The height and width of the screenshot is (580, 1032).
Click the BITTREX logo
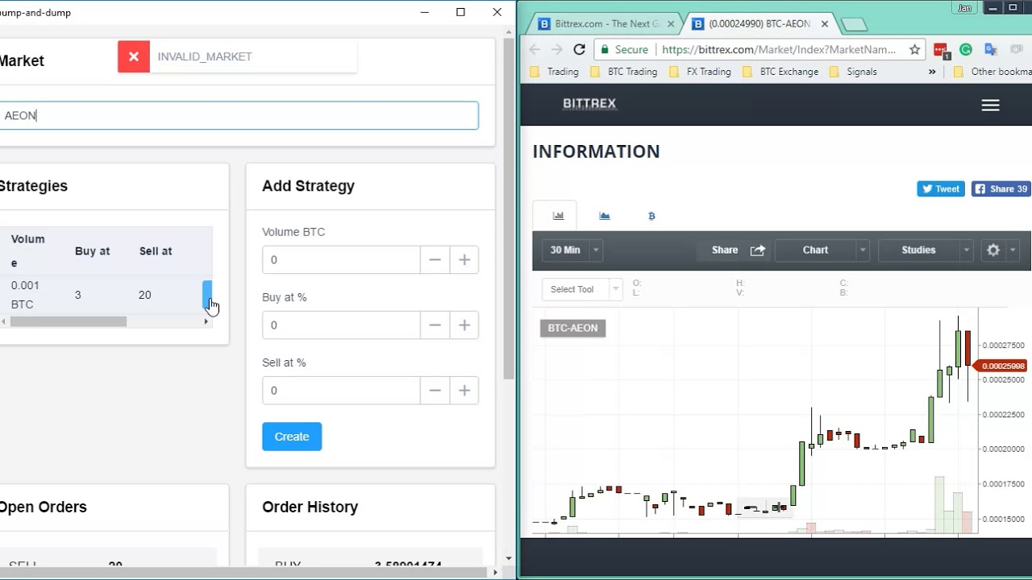point(589,104)
